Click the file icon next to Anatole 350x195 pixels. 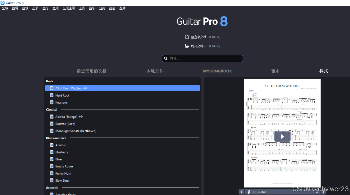[52, 145]
